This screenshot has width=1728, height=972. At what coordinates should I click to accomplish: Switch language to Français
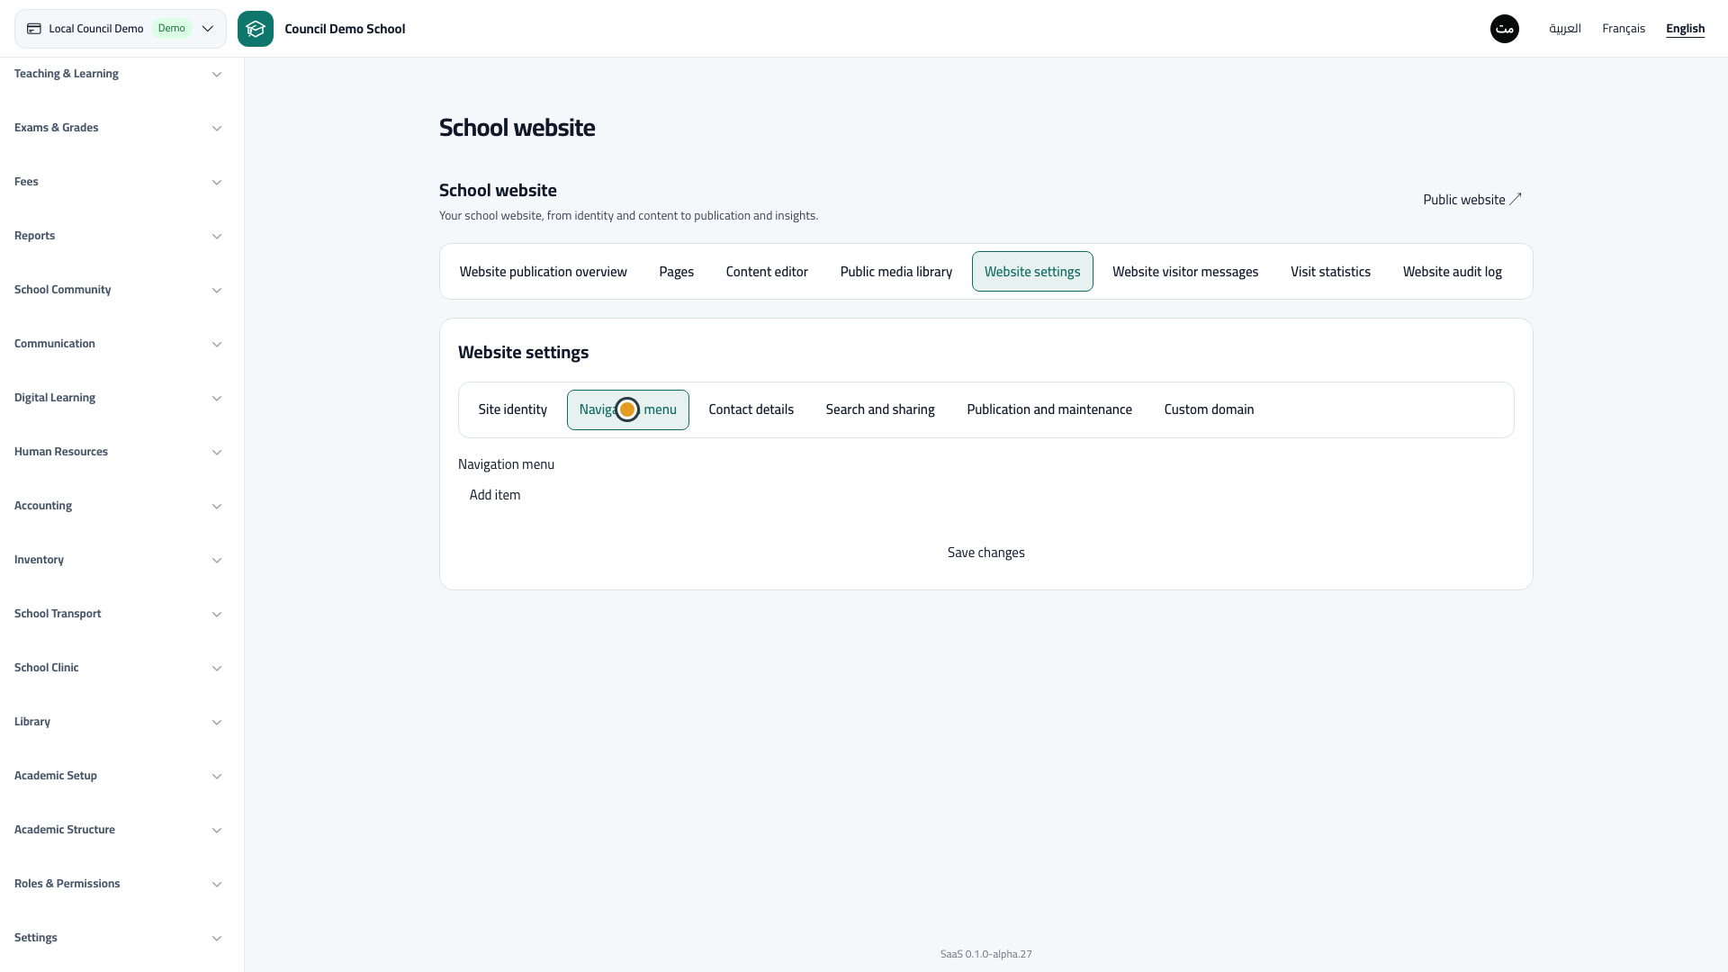pyautogui.click(x=1624, y=29)
